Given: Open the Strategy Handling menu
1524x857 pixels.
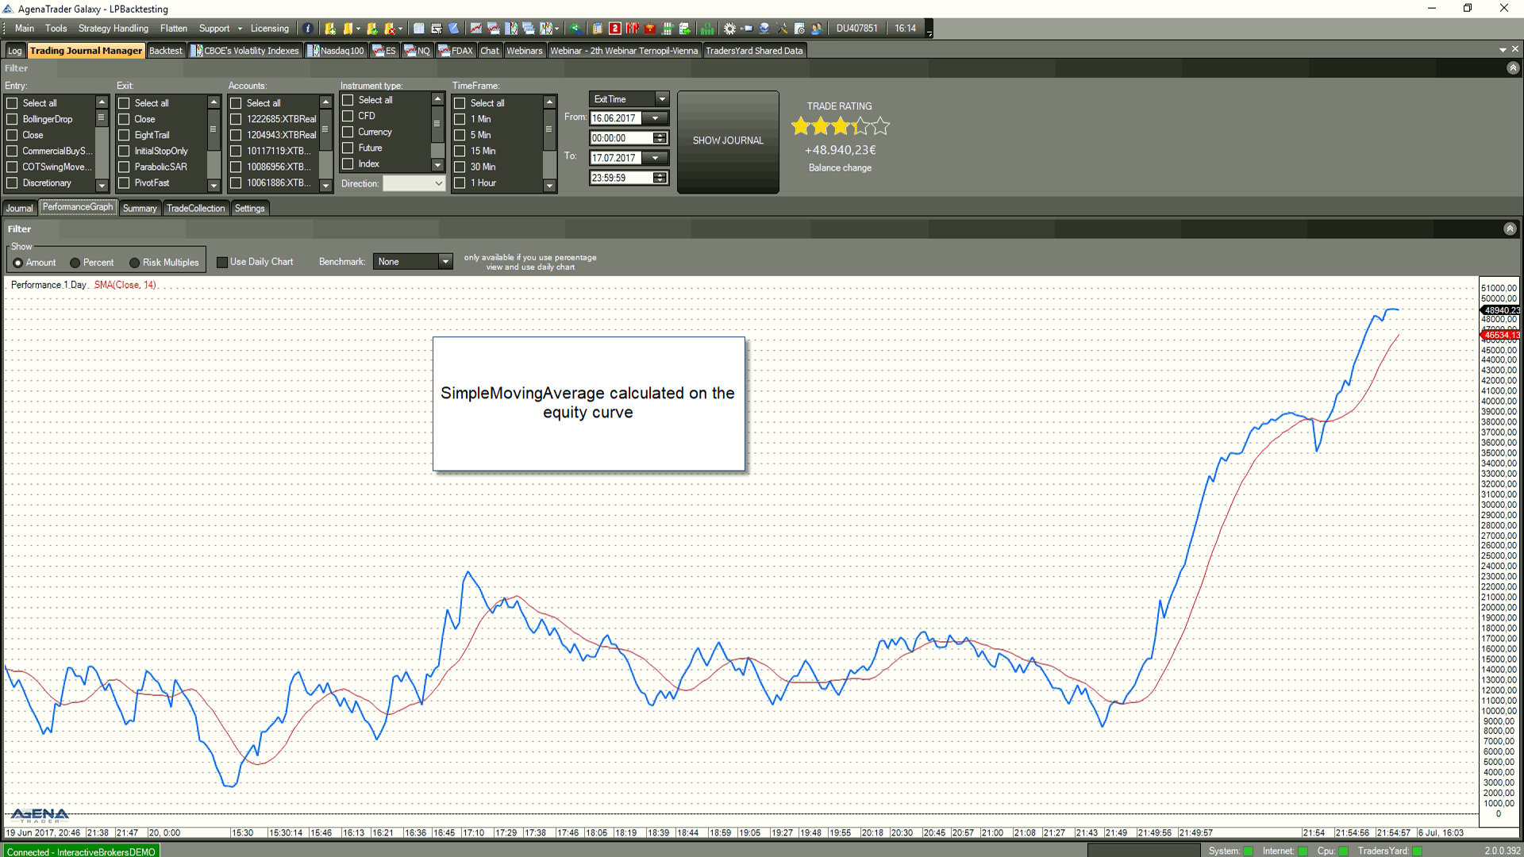Looking at the screenshot, I should click(113, 27).
